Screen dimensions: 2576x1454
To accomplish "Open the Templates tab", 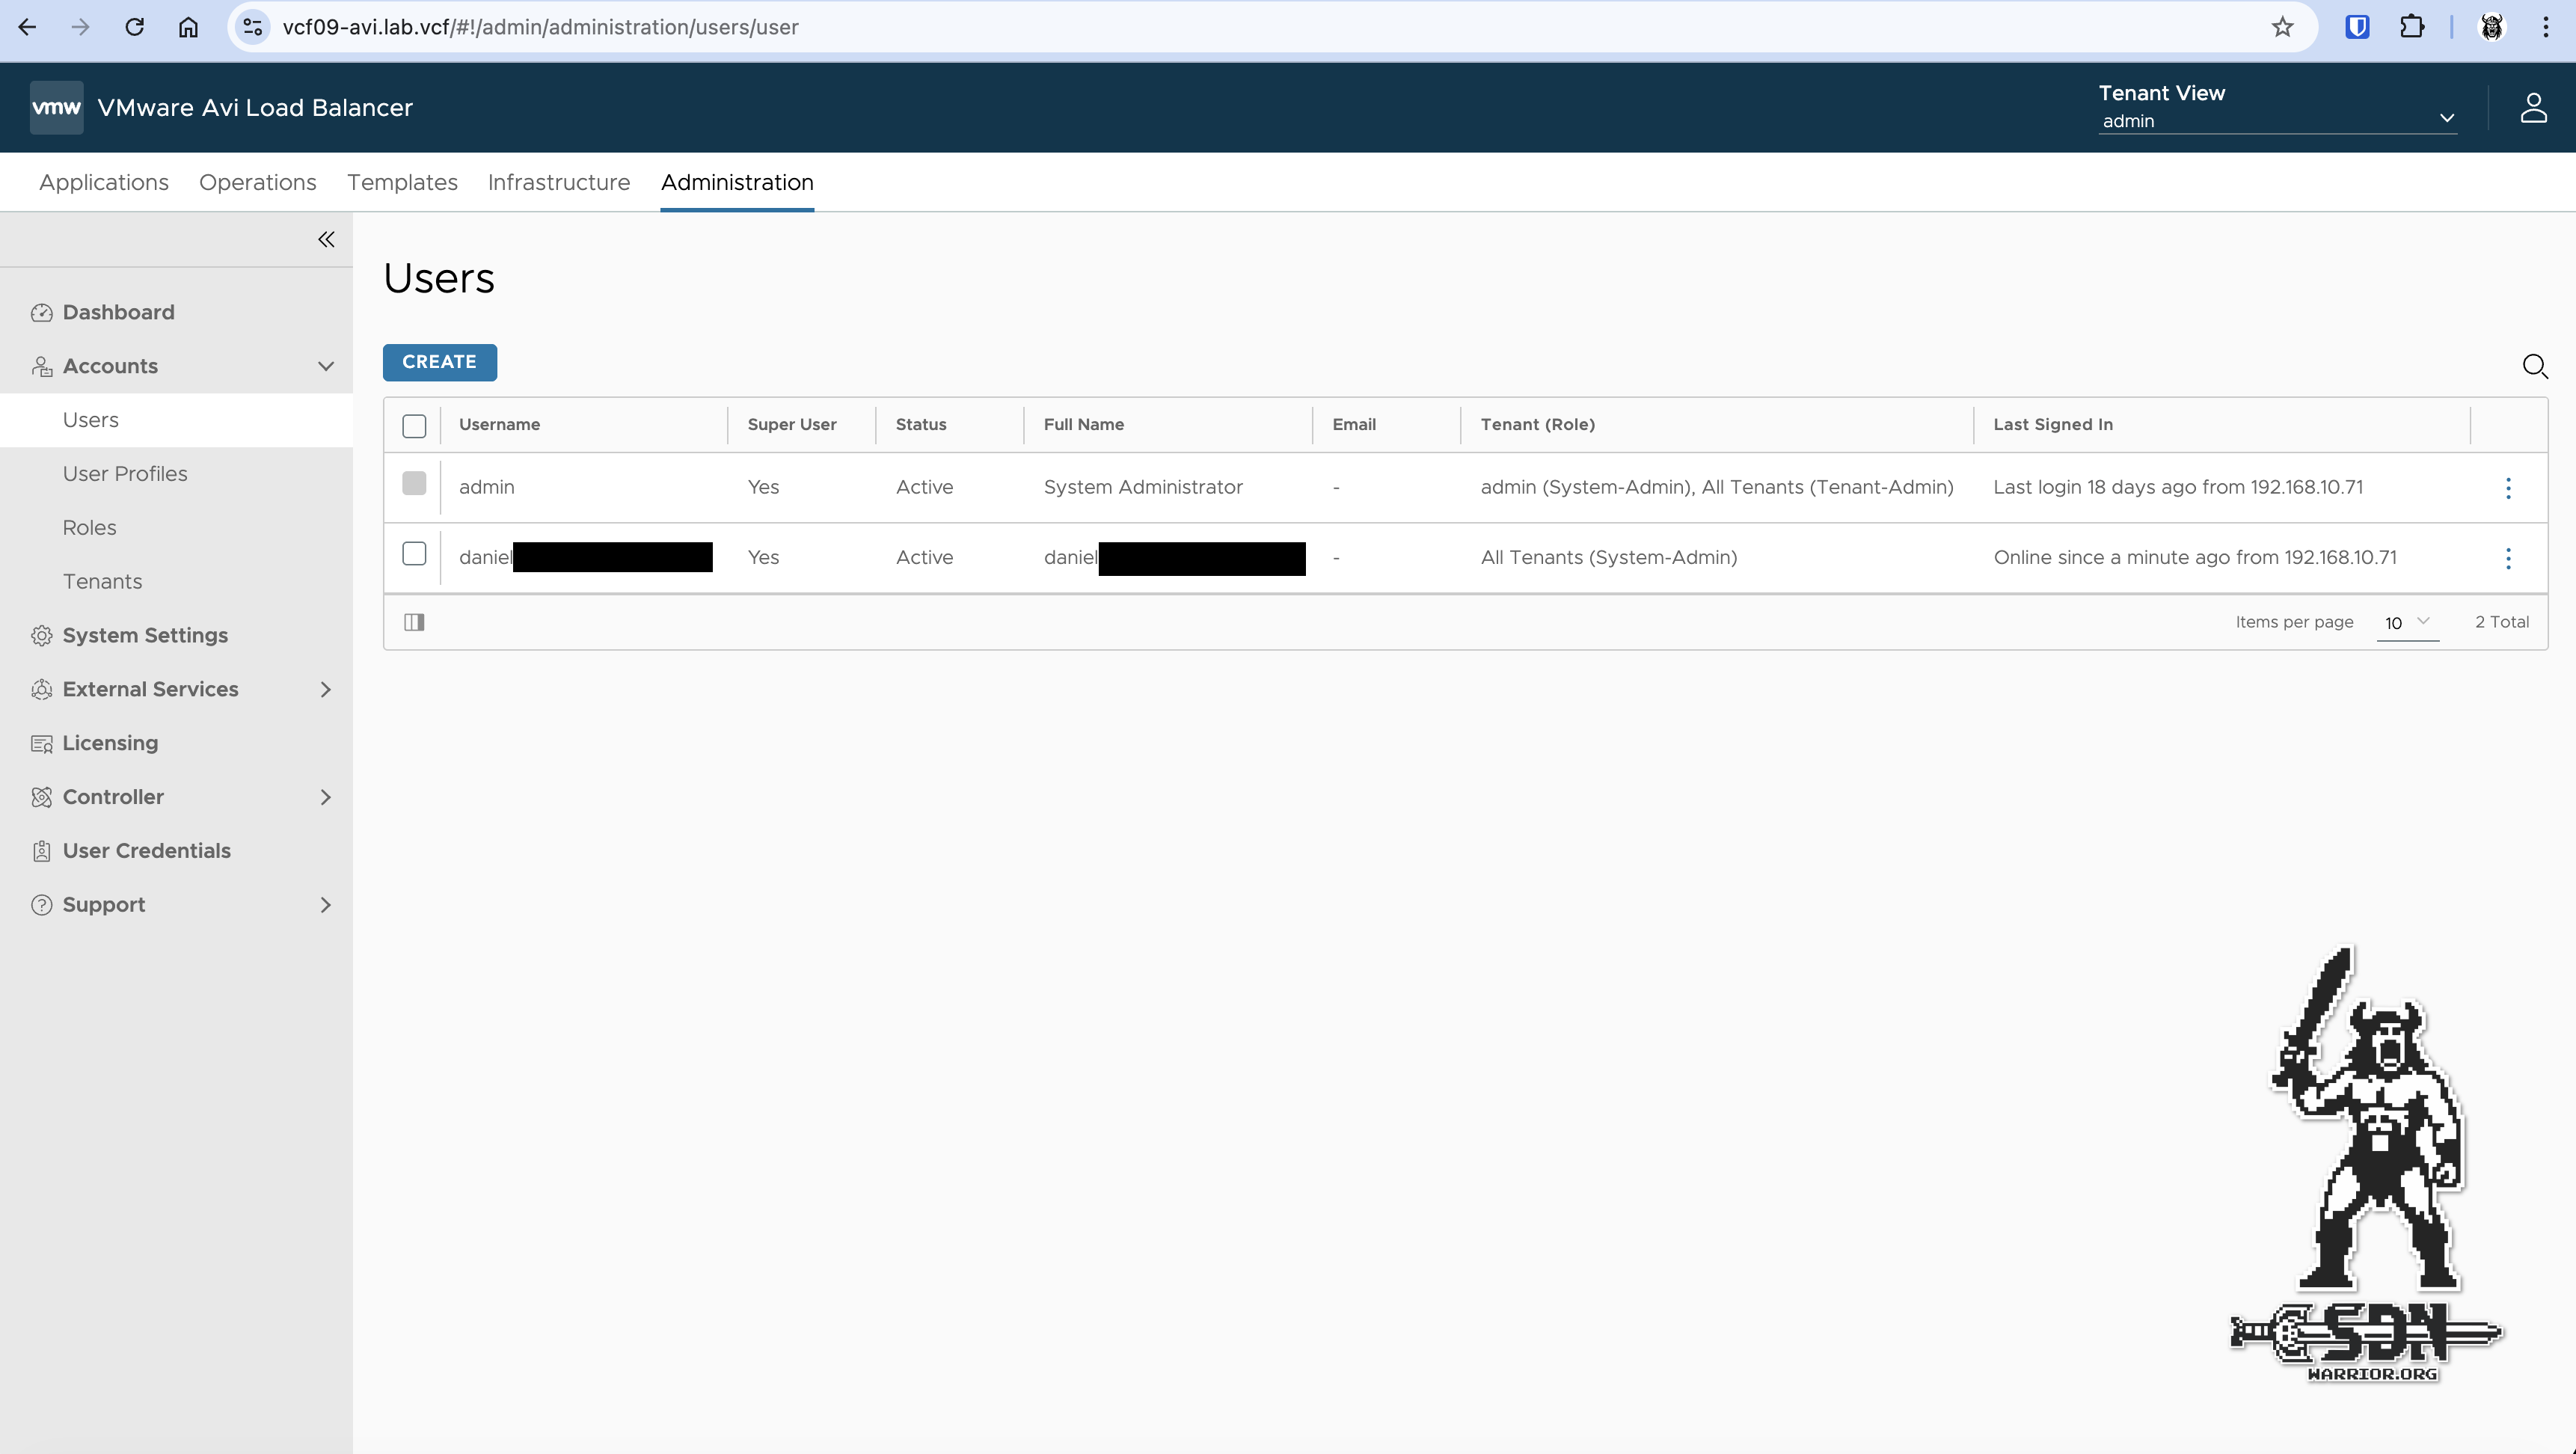I will [x=402, y=183].
